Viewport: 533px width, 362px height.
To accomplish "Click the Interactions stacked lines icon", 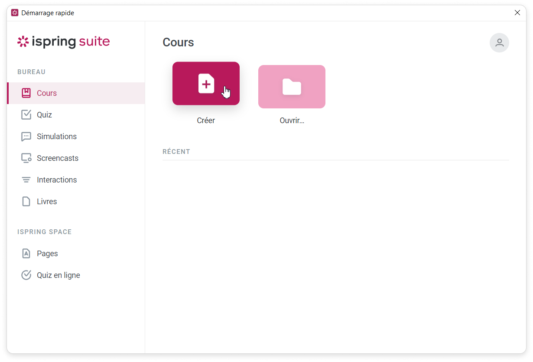I will tap(26, 180).
